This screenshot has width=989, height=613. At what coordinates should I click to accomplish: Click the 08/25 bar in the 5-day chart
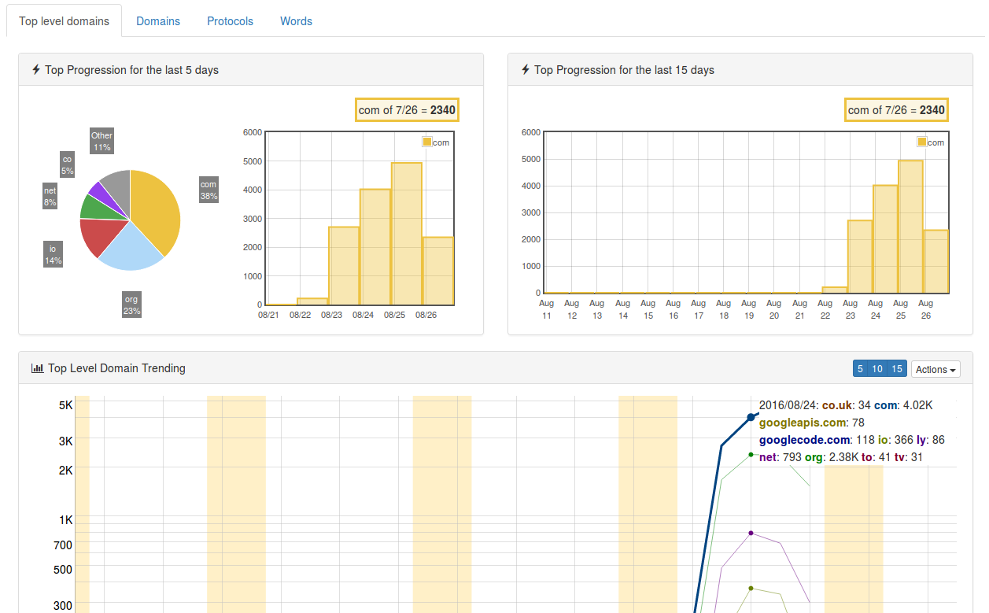coord(407,236)
